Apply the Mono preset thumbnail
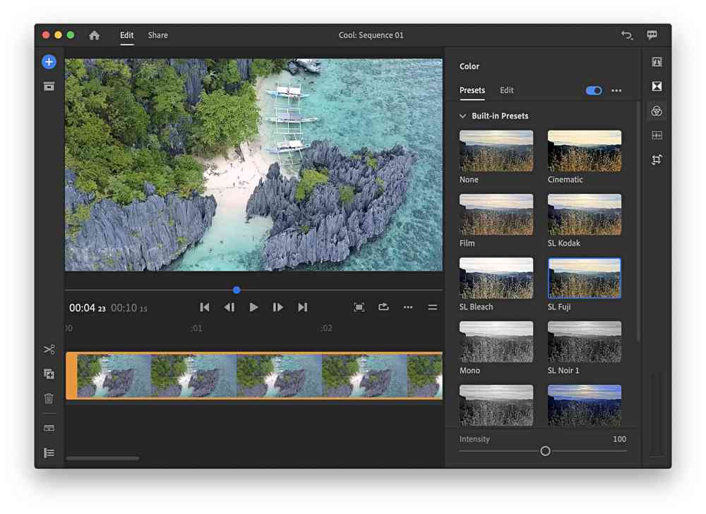The height and width of the screenshot is (514, 706). click(496, 342)
